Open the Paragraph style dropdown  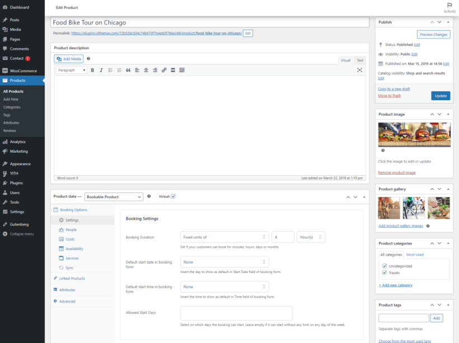tap(72, 70)
